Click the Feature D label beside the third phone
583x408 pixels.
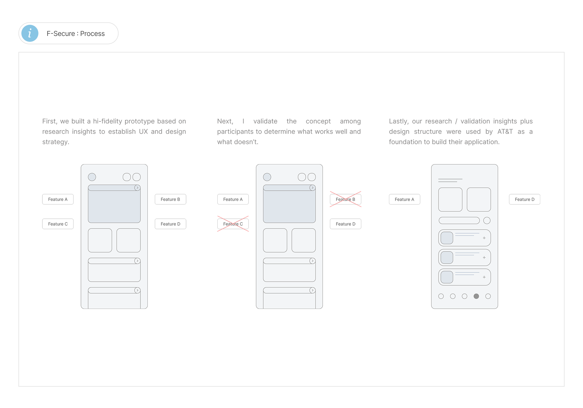(525, 199)
